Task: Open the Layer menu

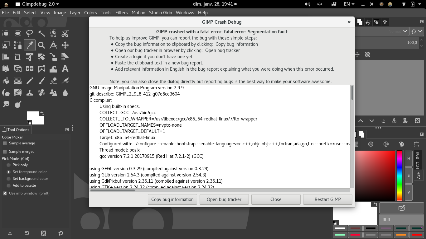Action: 75,13
